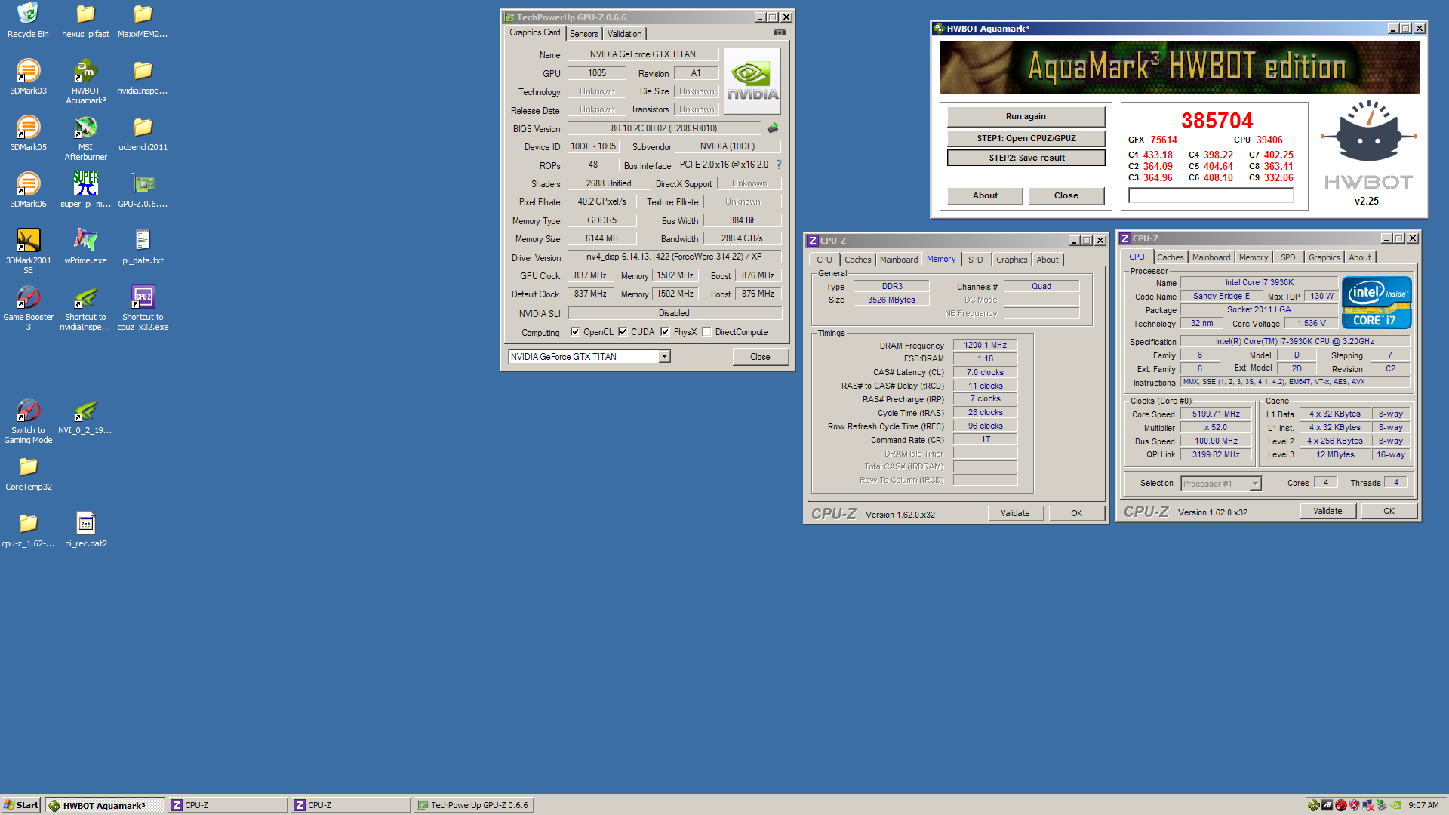Open About tab in the Processor CPU-Z window
Viewport: 1449px width, 815px height.
[1360, 257]
